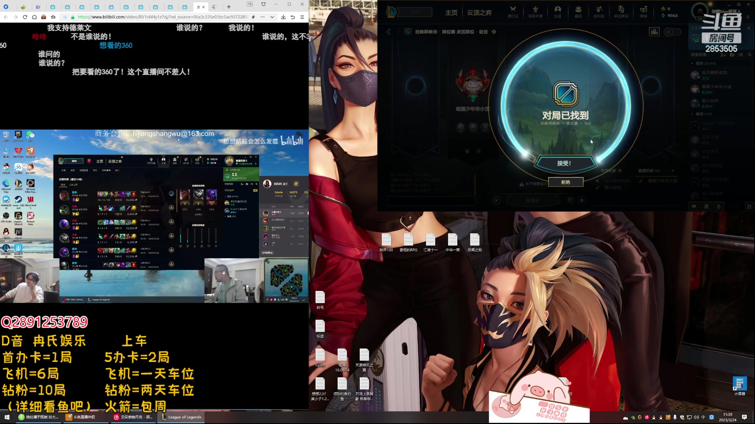Click the browser undo-closed-tab icon
The image size is (755, 424).
pos(293,17)
